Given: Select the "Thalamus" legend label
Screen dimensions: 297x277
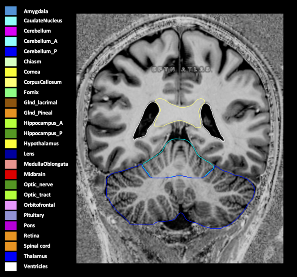Looking at the screenshot, I should coord(35,256).
